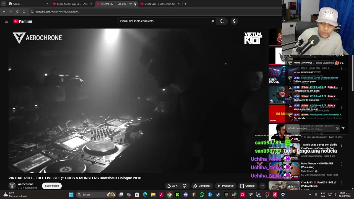Close the Kendo Kaponi tab
The image size is (354, 199).
(91, 4)
